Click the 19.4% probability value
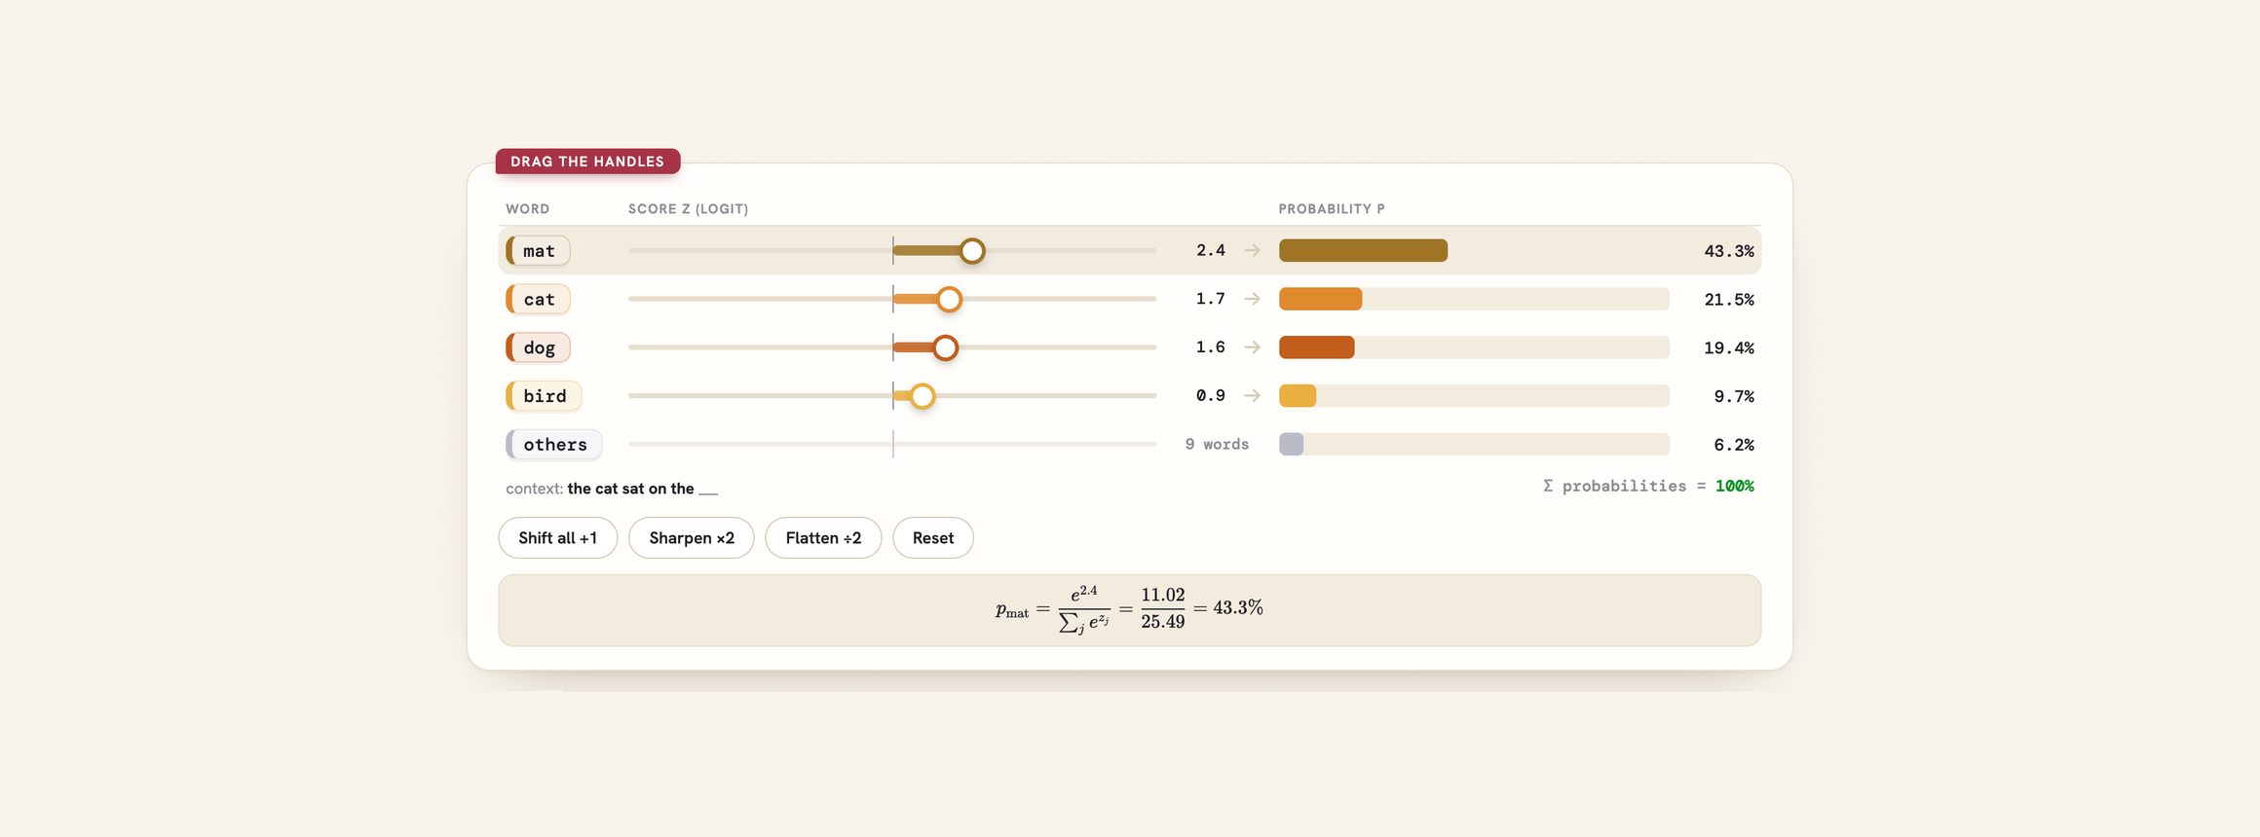This screenshot has width=2260, height=837. click(1729, 347)
